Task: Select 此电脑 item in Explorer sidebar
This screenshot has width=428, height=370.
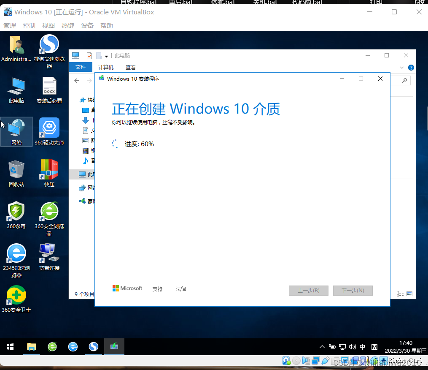Action: point(82,174)
